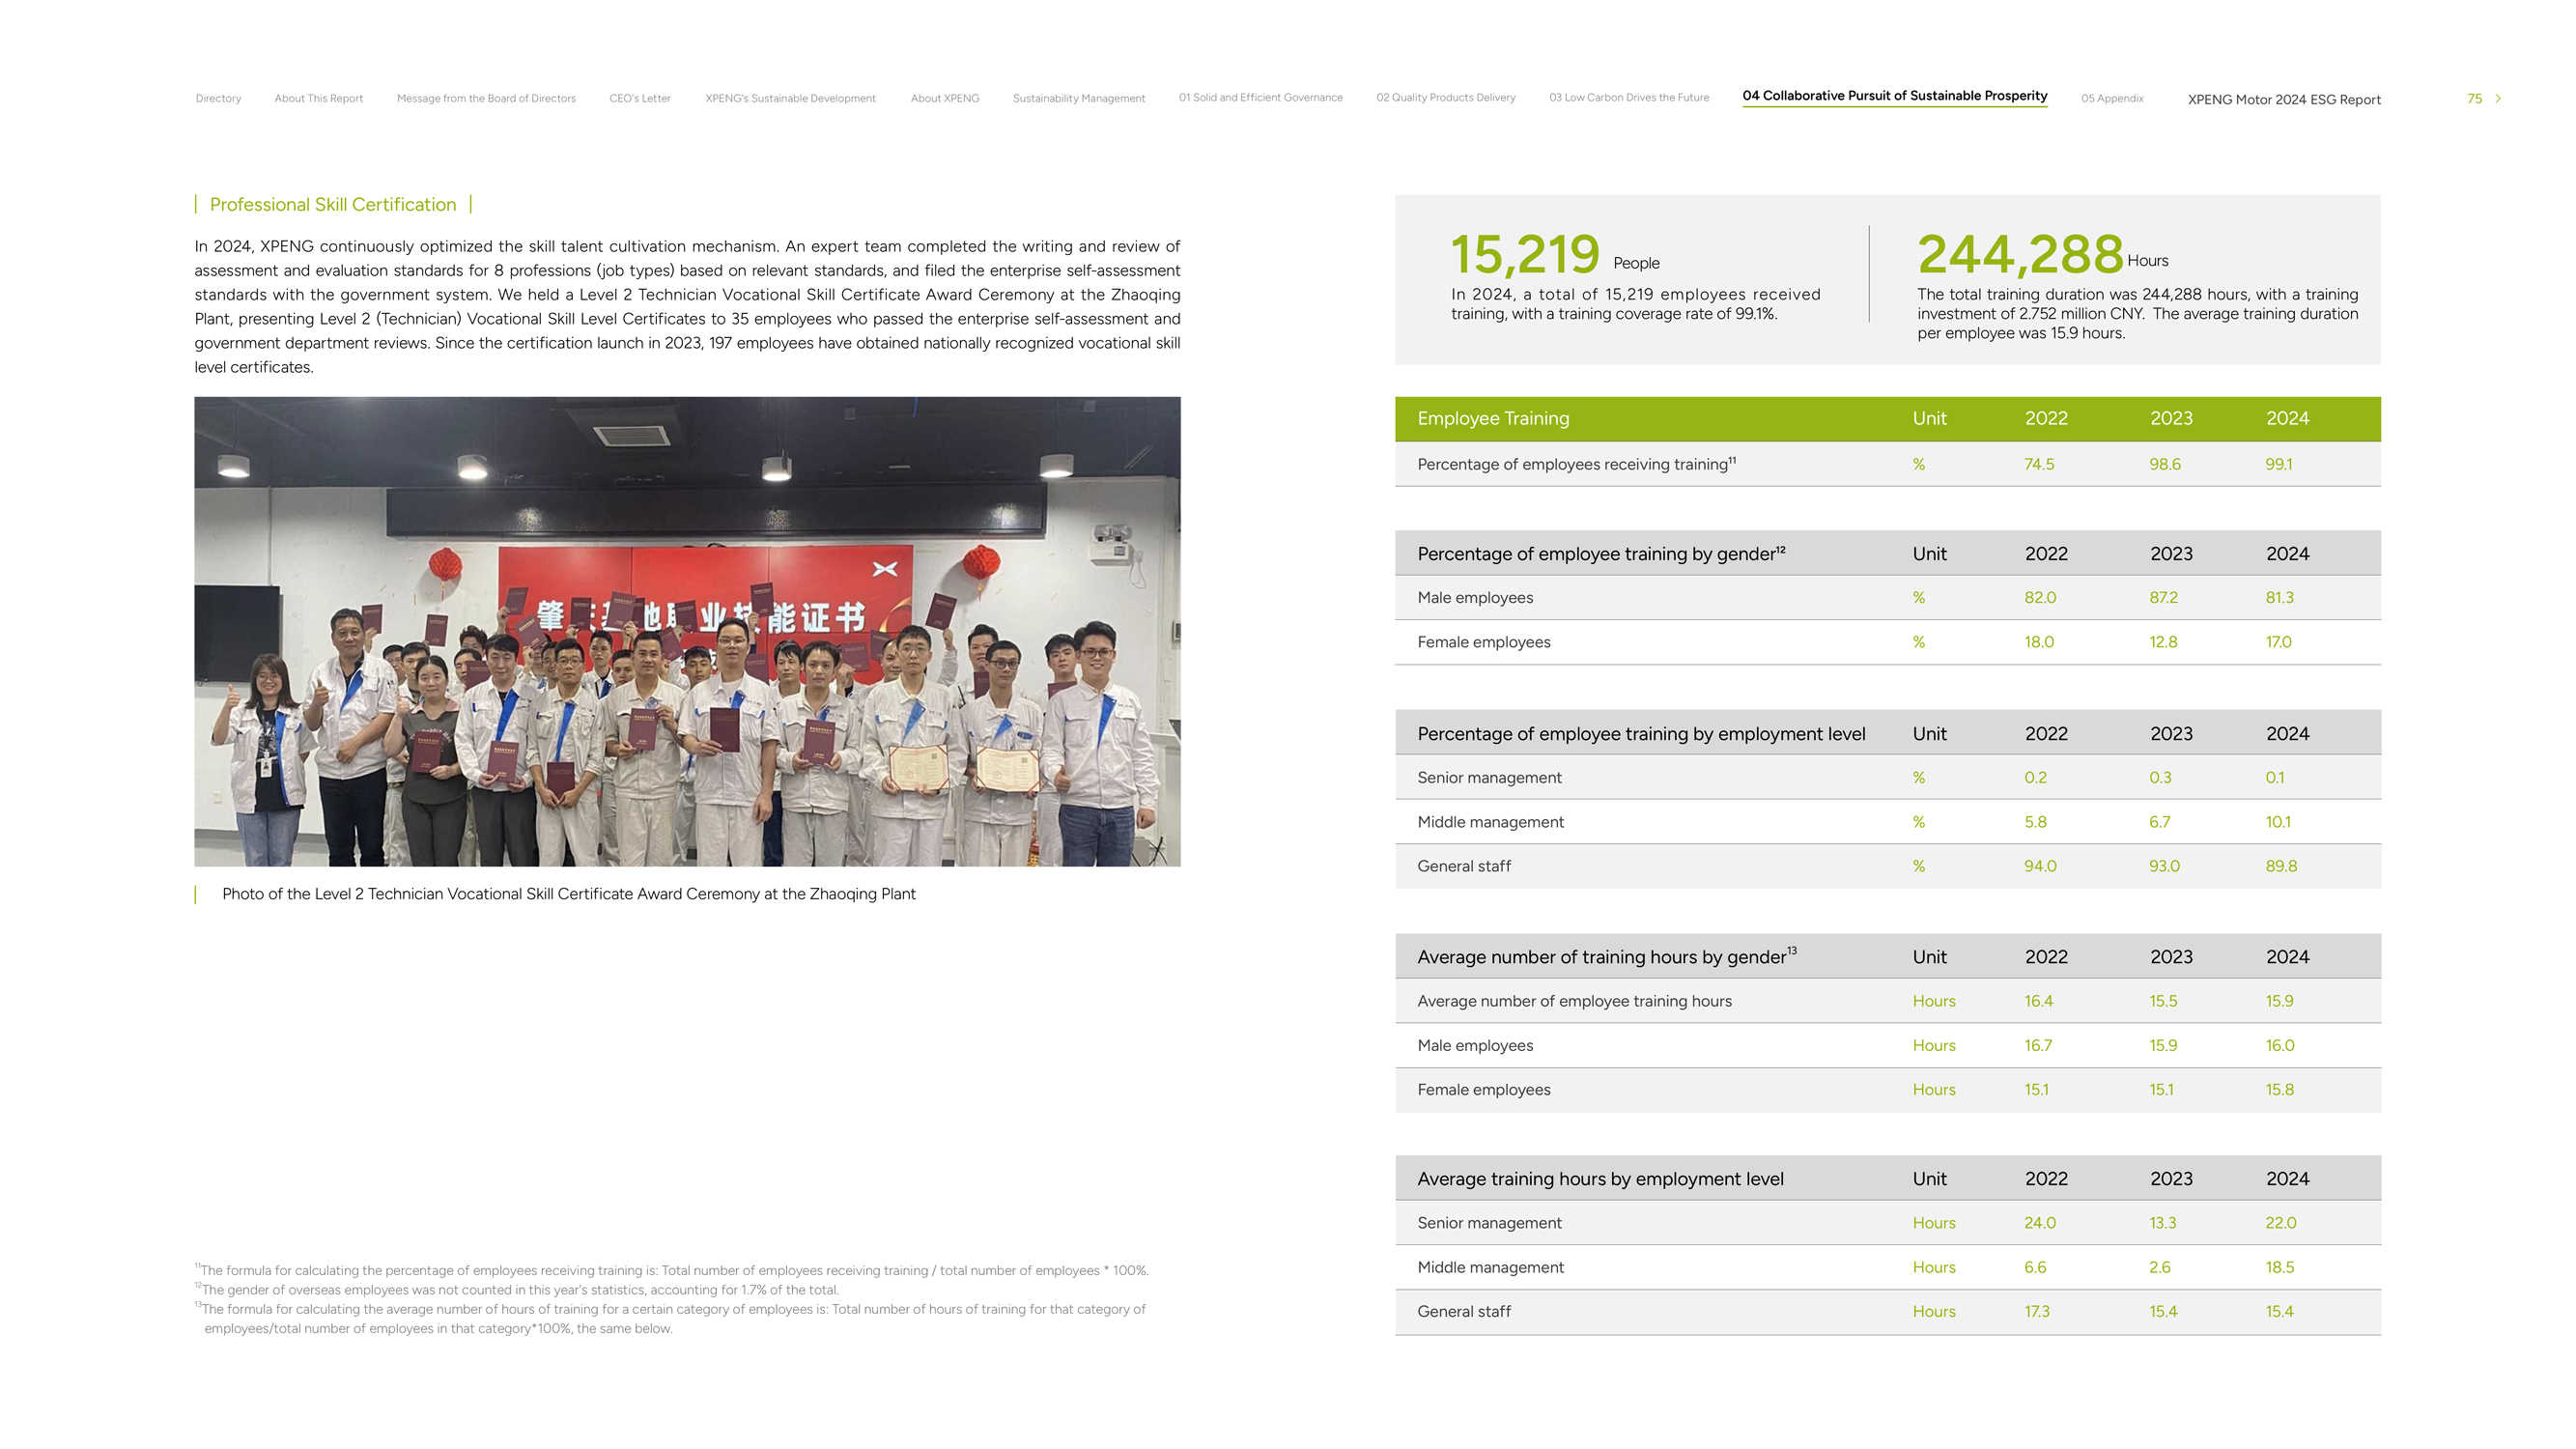Screen dimensions: 2576x1449
Task: Jump to About XPENG section
Action: 944,98
